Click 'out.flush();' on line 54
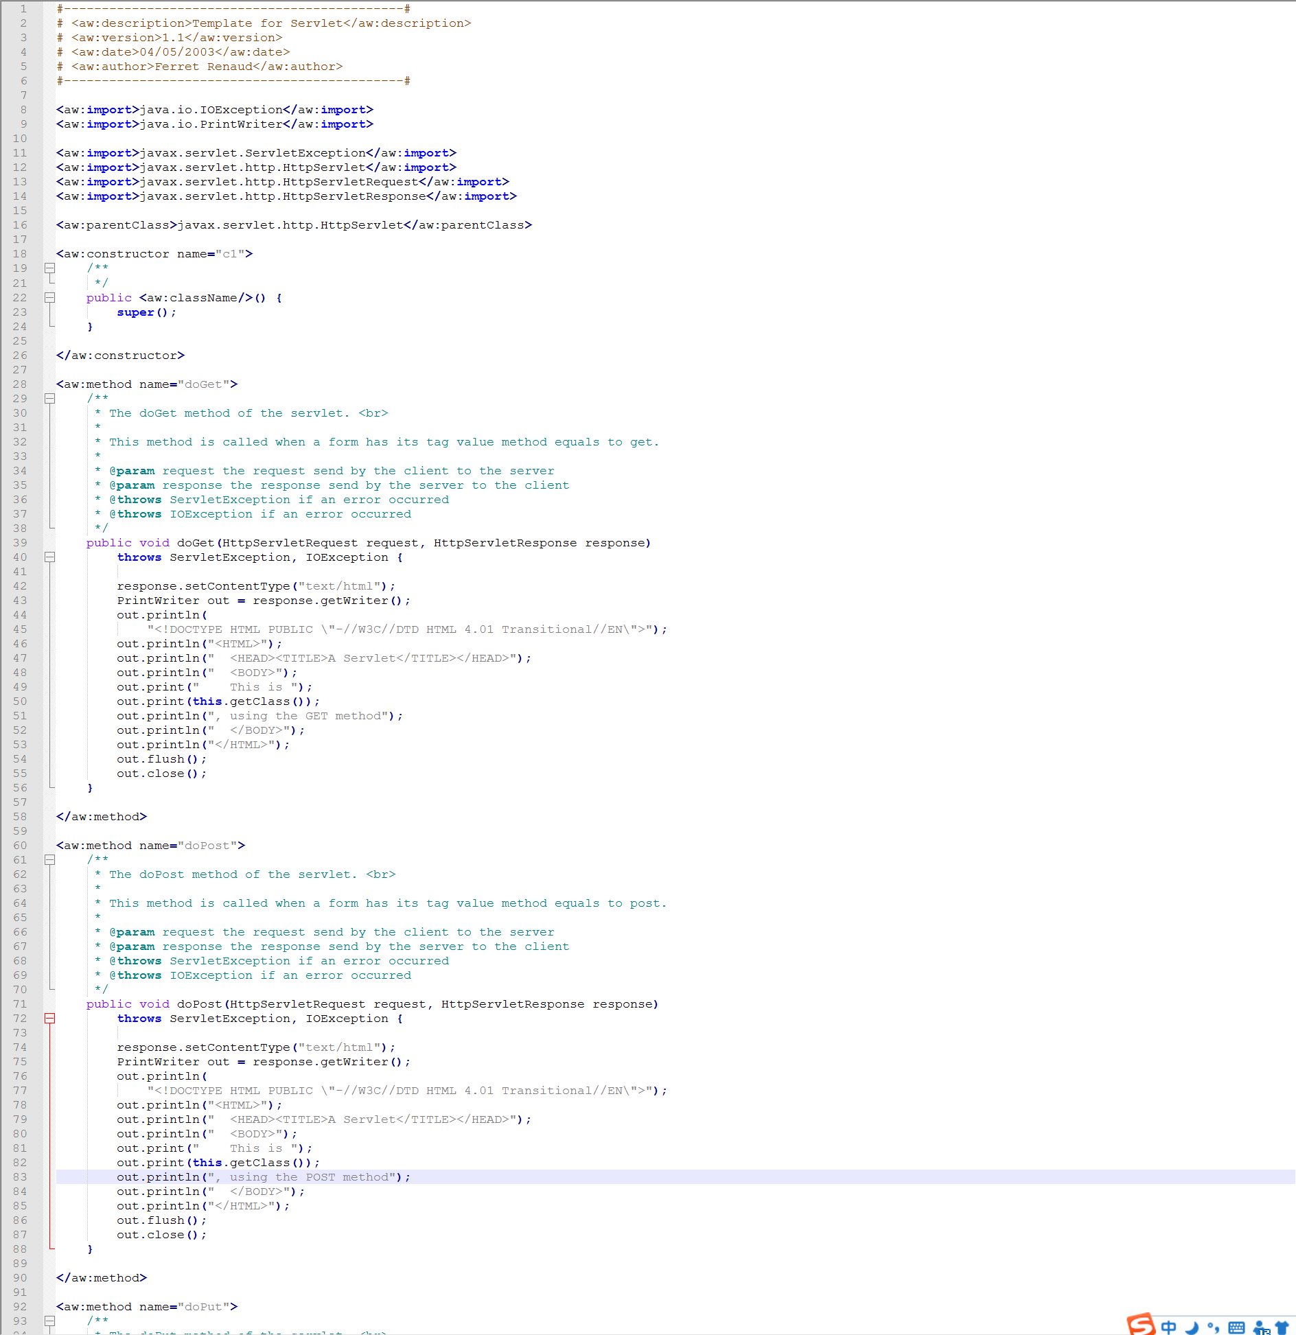 point(161,759)
